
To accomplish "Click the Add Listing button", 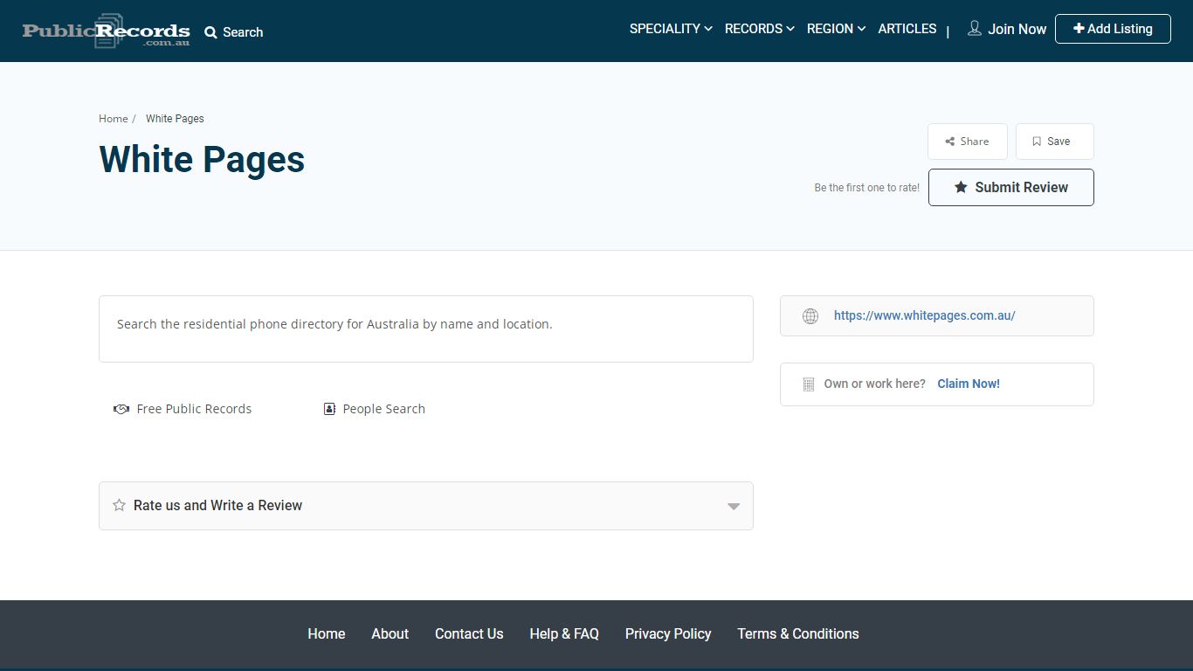I will (x=1113, y=29).
